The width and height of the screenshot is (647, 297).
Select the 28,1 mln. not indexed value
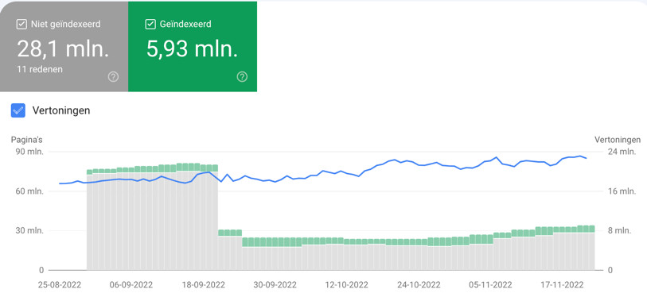click(x=63, y=49)
